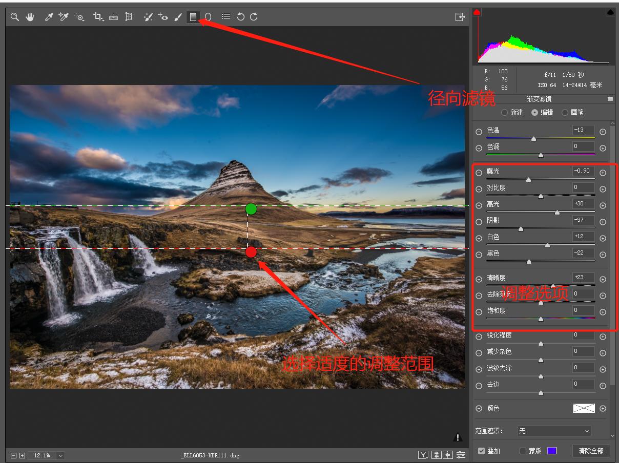Pick the White Balance eyedropper tool

click(x=49, y=17)
